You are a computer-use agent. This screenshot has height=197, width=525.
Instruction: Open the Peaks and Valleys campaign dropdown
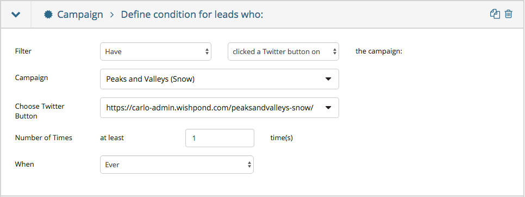click(x=220, y=79)
